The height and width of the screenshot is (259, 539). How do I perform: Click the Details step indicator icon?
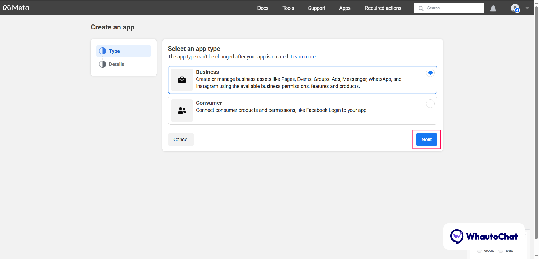102,64
